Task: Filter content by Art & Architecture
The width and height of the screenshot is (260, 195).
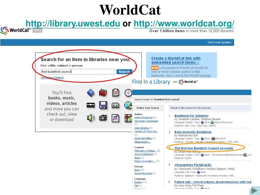Action: click(x=144, y=154)
